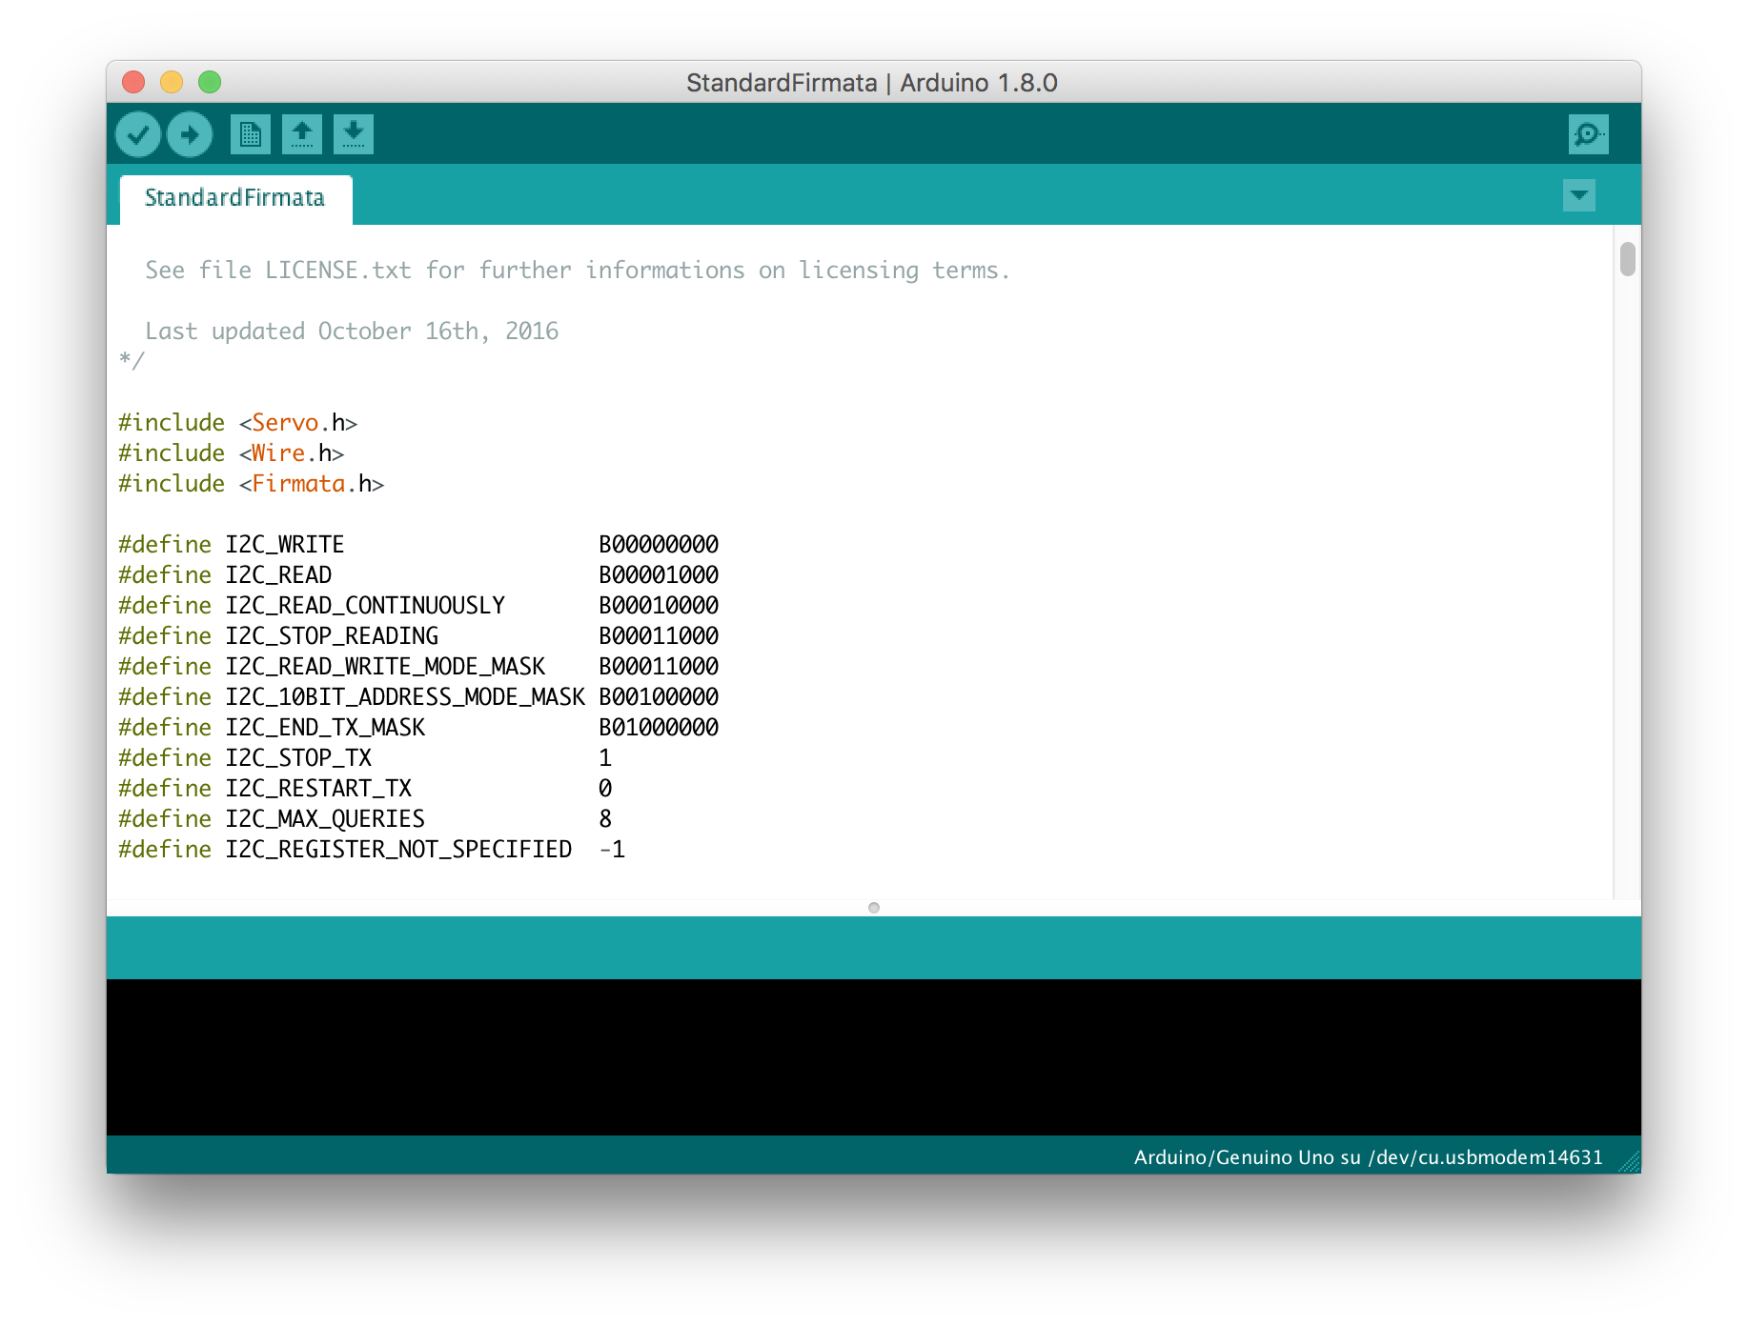Expand the tab options dropdown arrow
The width and height of the screenshot is (1748, 1326).
coord(1579,195)
